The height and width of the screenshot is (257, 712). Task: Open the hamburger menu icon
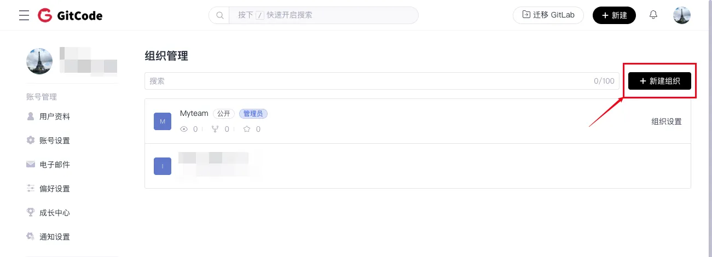tap(24, 15)
